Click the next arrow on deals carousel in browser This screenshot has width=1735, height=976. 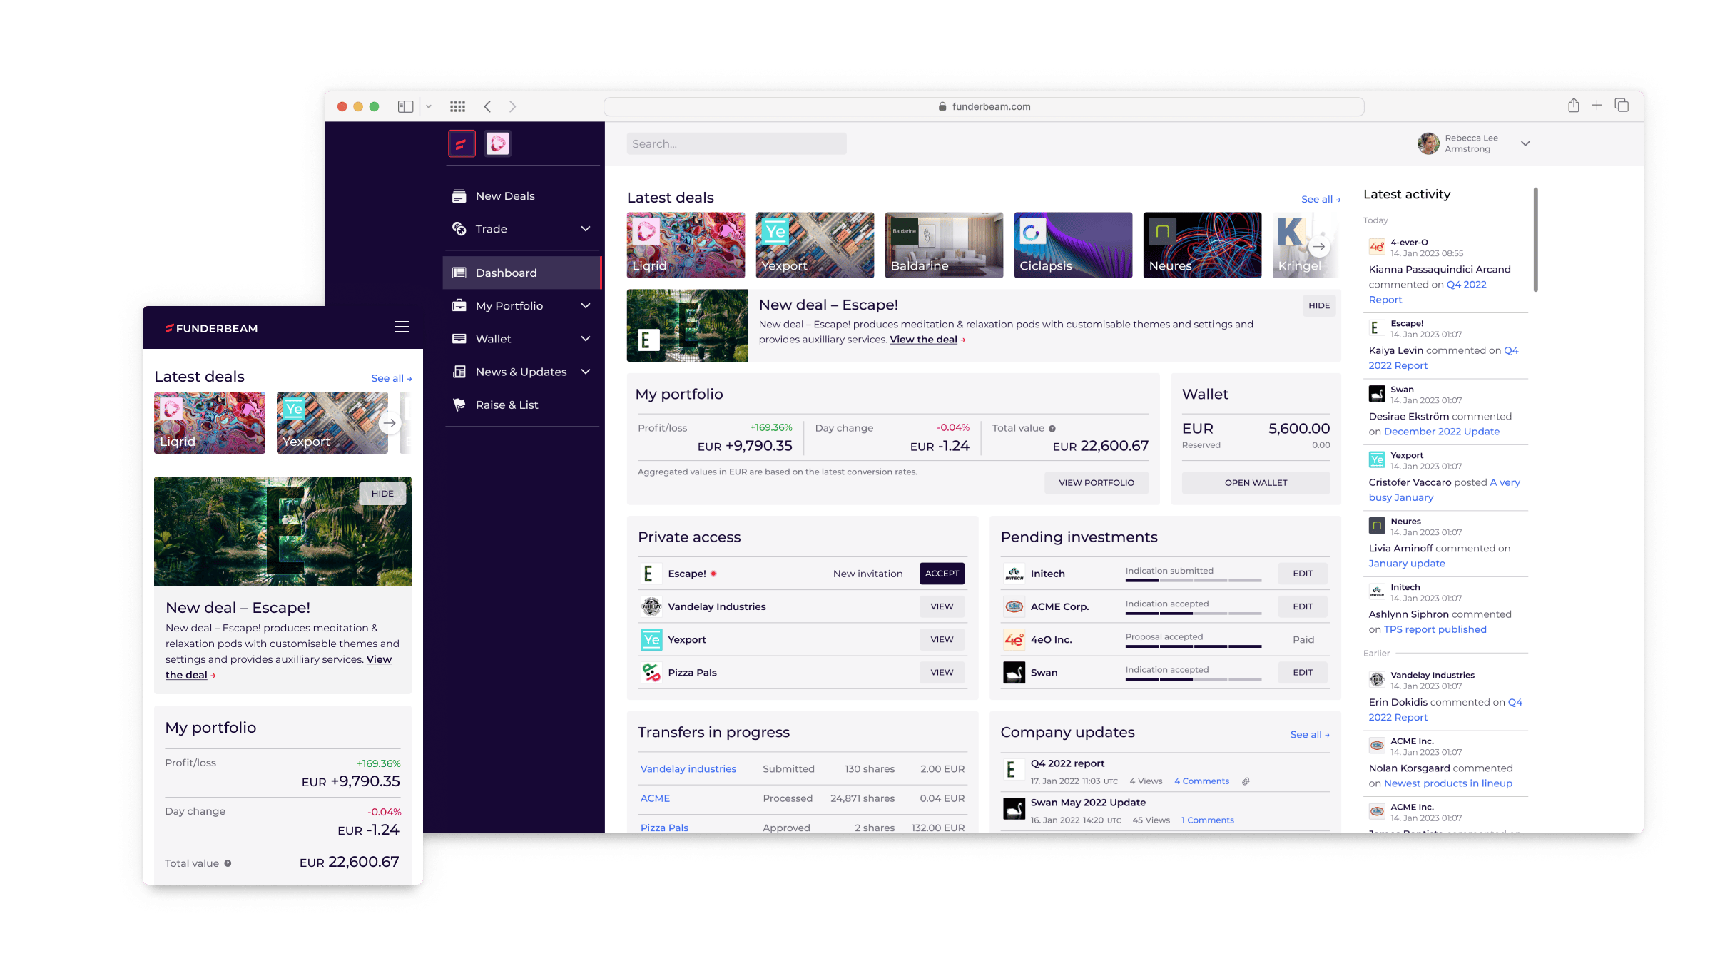click(x=1320, y=247)
